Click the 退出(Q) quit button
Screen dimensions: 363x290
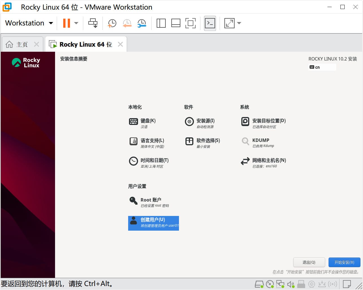(309, 262)
